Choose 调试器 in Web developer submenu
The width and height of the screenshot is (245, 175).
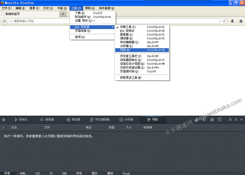(x=142, y=38)
